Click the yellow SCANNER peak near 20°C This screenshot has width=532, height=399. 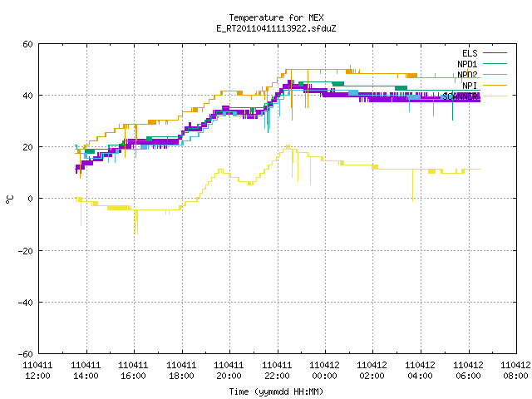point(288,146)
